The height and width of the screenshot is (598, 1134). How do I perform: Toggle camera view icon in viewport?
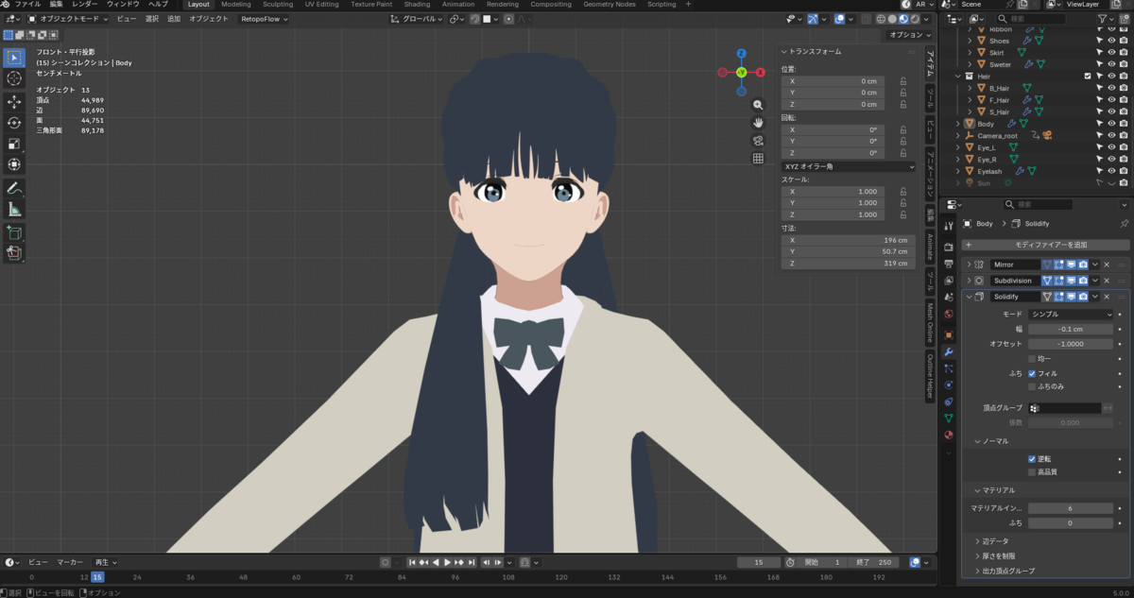click(x=758, y=141)
